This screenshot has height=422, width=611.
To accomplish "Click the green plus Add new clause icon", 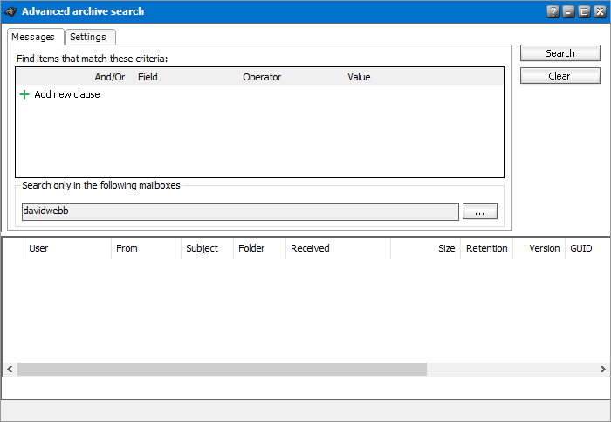I will [24, 94].
